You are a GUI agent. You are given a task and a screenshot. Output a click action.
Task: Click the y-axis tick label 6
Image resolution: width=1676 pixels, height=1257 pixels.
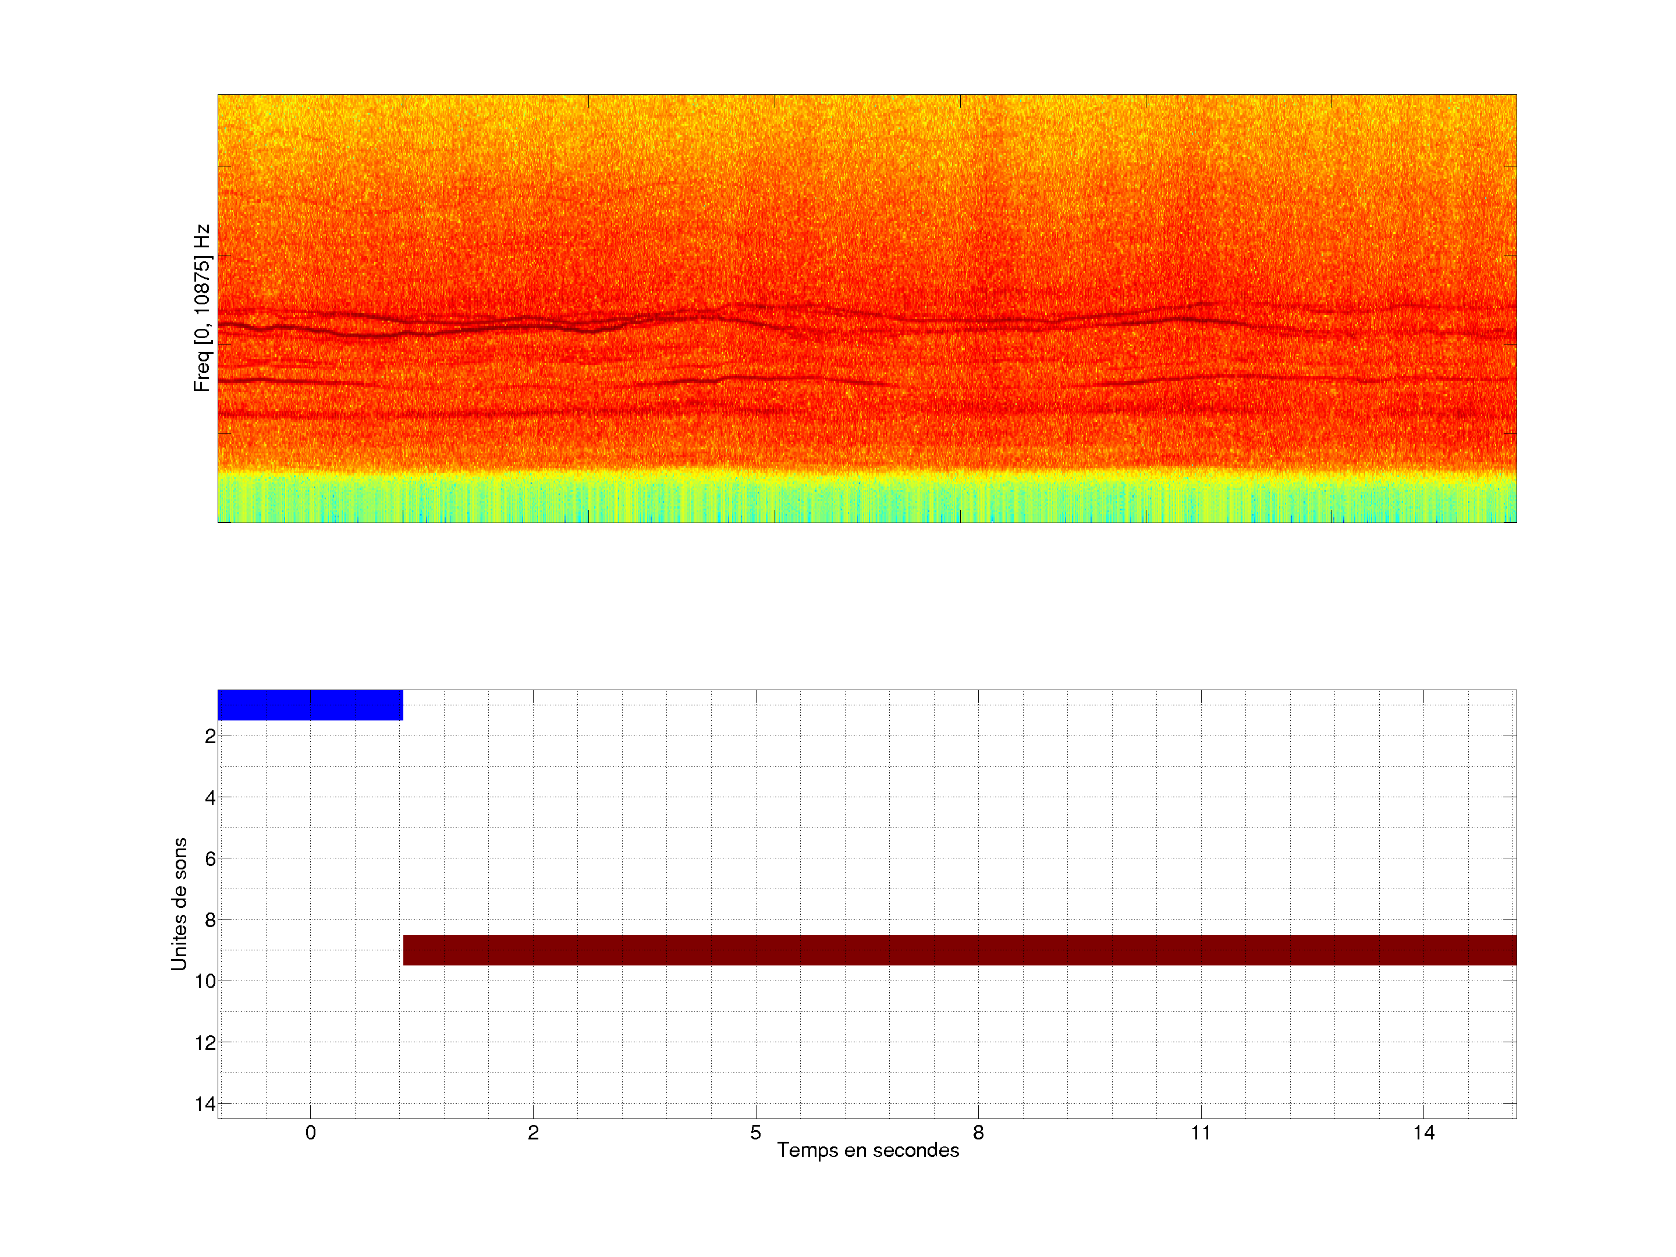pos(210,859)
